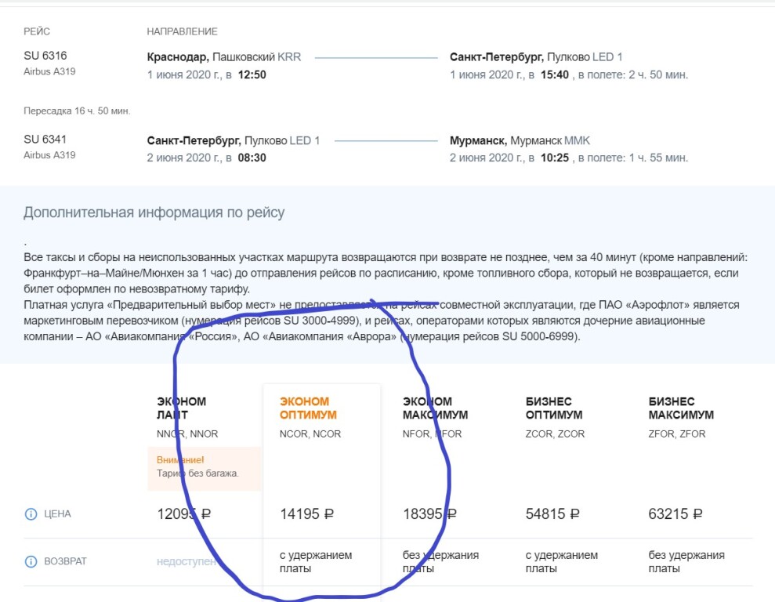Choose the 14195 ₽ price

click(307, 514)
